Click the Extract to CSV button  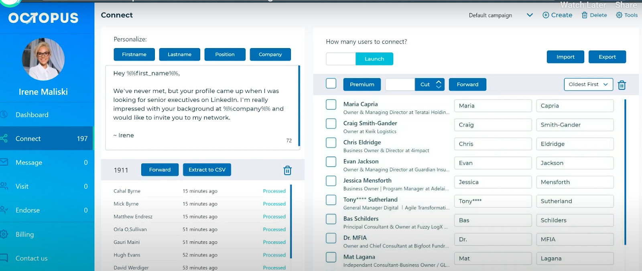point(207,170)
